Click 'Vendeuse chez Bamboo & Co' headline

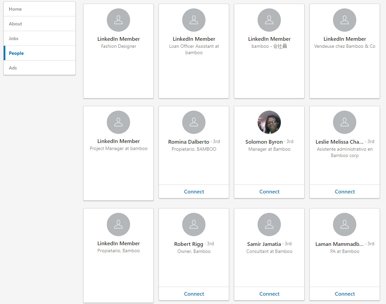click(x=344, y=46)
